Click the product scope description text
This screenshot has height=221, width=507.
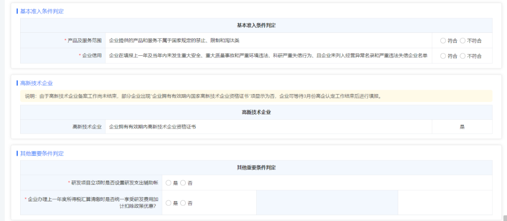pyautogui.click(x=174, y=41)
